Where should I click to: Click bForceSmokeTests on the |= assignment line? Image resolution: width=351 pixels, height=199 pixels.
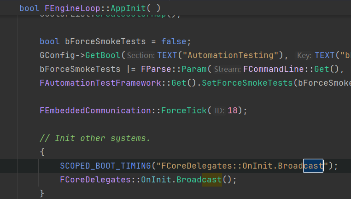click(80, 69)
